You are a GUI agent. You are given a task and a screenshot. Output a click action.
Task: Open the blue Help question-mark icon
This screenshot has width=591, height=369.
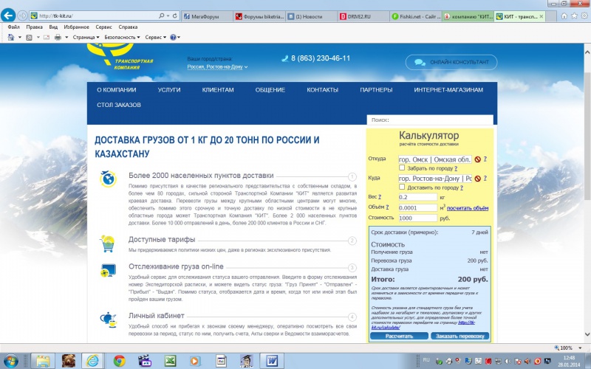(x=173, y=38)
